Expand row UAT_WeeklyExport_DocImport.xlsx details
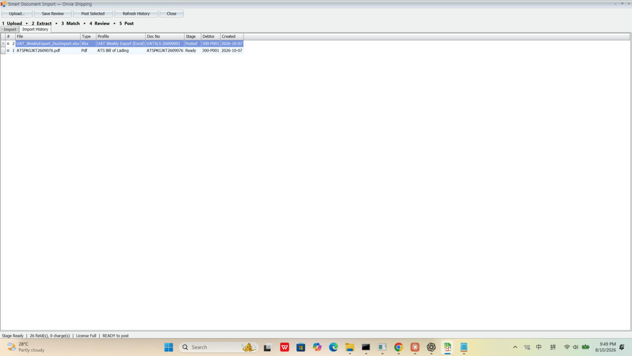The height and width of the screenshot is (356, 632). (x=8, y=44)
